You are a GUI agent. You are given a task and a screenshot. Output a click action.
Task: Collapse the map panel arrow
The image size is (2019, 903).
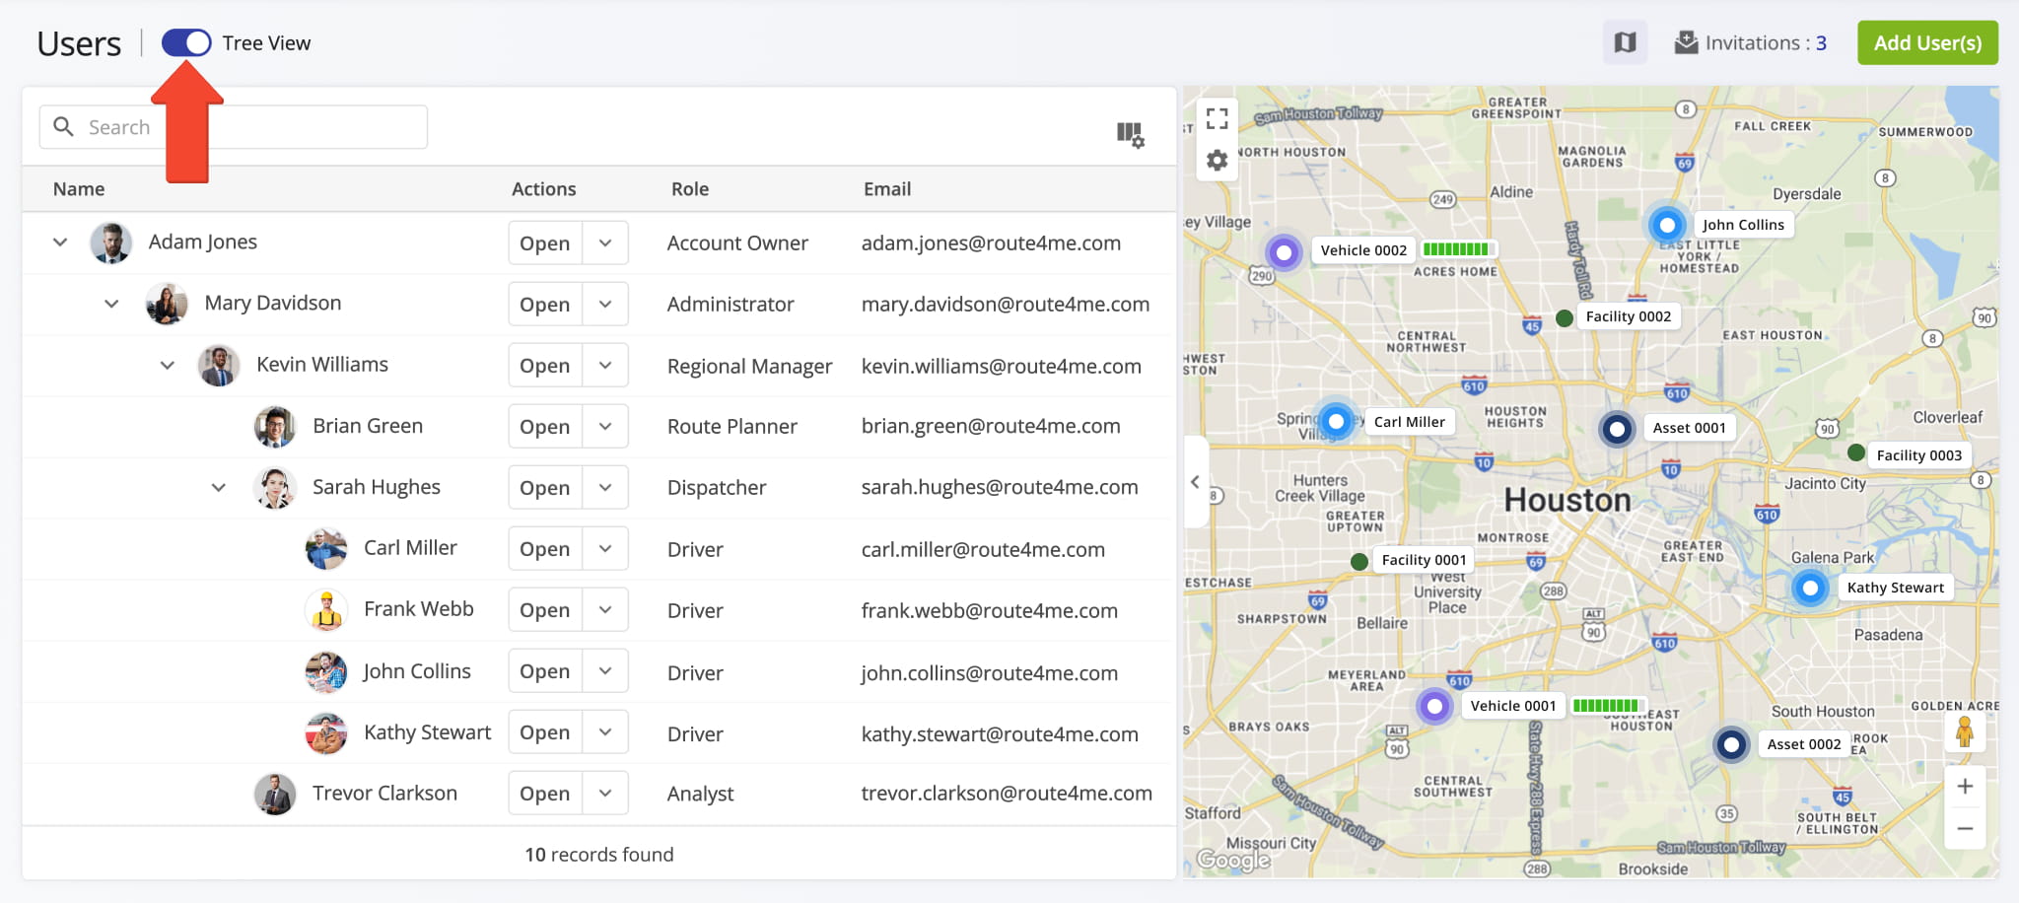1195,482
